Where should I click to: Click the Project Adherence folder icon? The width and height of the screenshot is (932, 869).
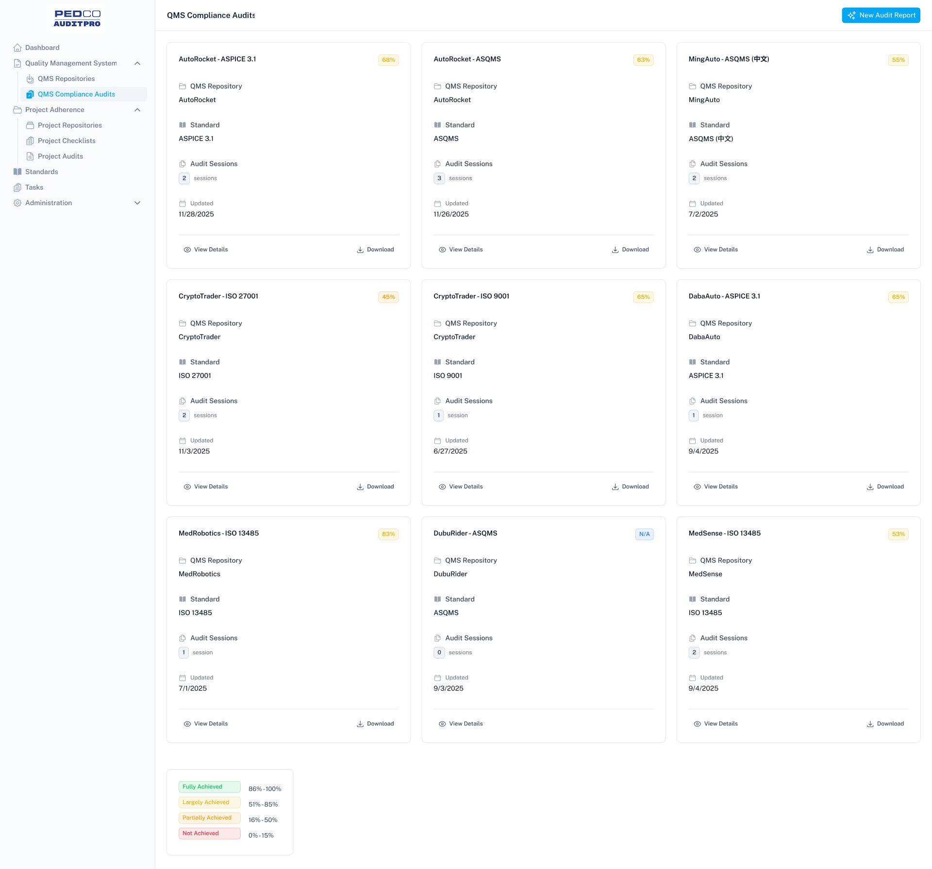pyautogui.click(x=17, y=110)
